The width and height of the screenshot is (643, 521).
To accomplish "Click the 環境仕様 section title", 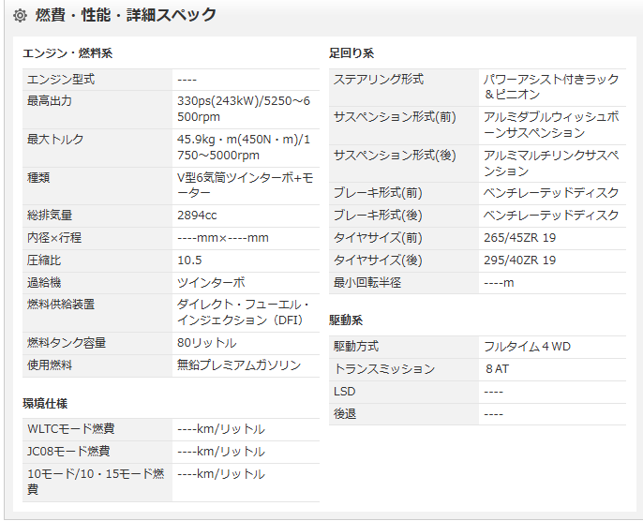I will [45, 404].
